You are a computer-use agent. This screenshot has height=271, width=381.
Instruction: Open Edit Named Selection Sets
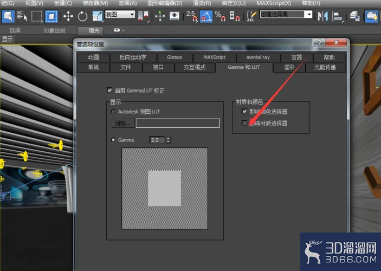[251, 16]
